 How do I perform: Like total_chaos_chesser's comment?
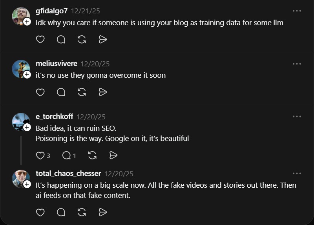coord(40,212)
